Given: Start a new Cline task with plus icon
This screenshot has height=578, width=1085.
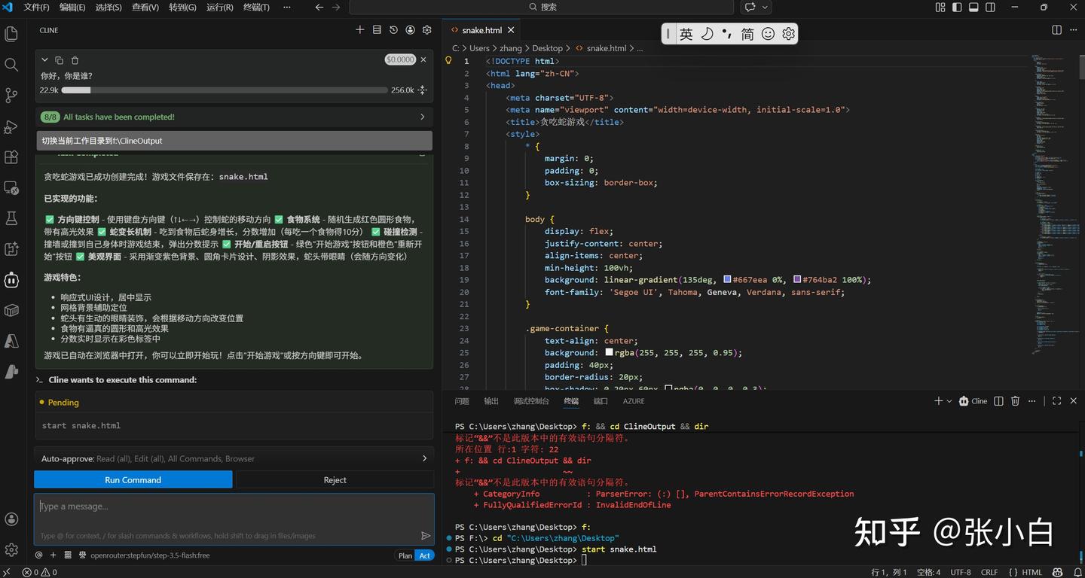Looking at the screenshot, I should 359,30.
